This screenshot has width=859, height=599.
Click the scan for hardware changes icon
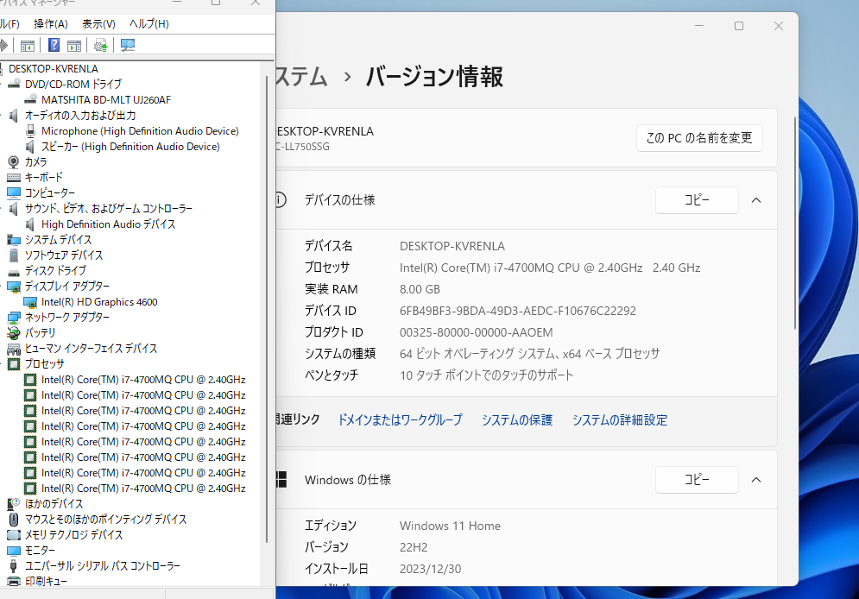[x=128, y=46]
